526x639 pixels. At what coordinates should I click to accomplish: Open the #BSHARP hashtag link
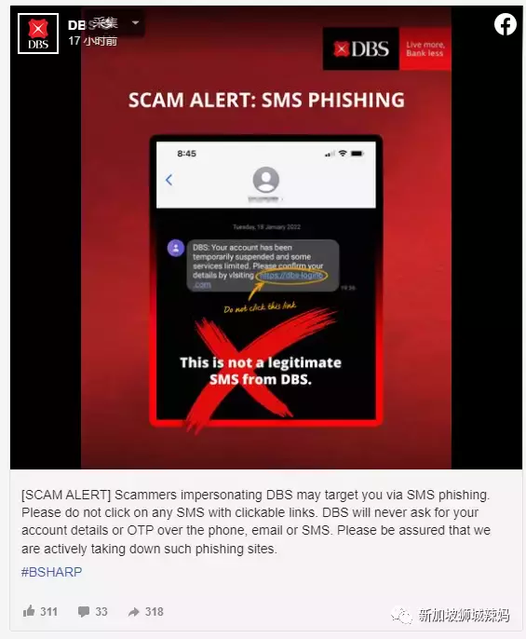tap(52, 572)
